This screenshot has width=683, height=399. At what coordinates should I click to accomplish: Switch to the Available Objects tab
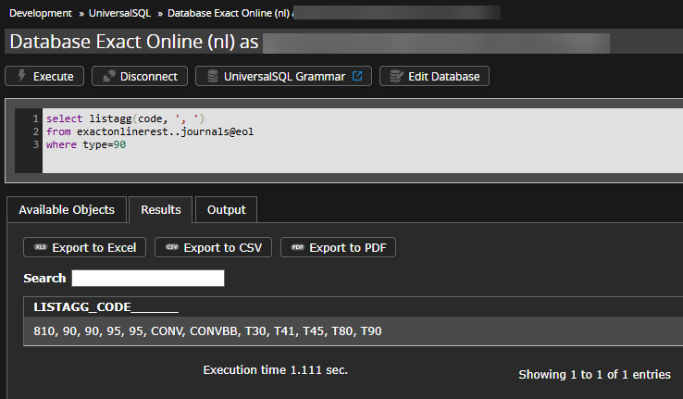[67, 210]
